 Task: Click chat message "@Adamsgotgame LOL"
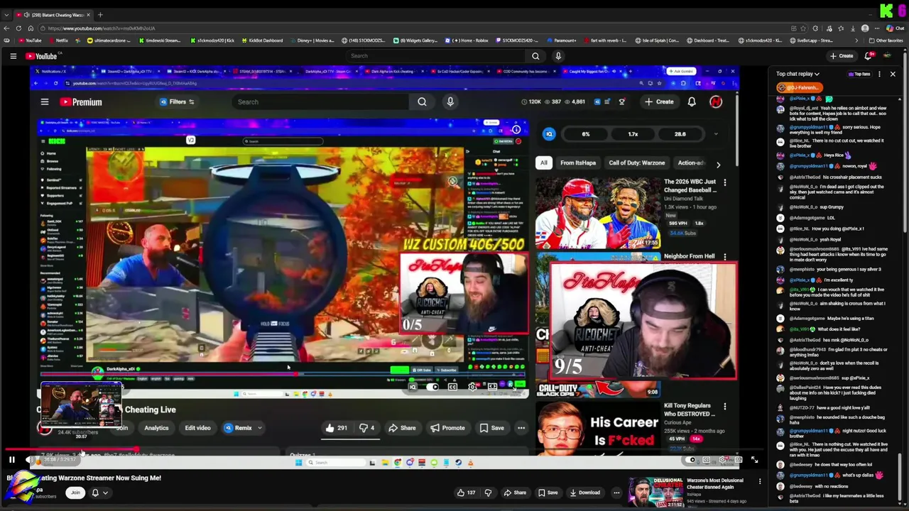click(x=812, y=218)
